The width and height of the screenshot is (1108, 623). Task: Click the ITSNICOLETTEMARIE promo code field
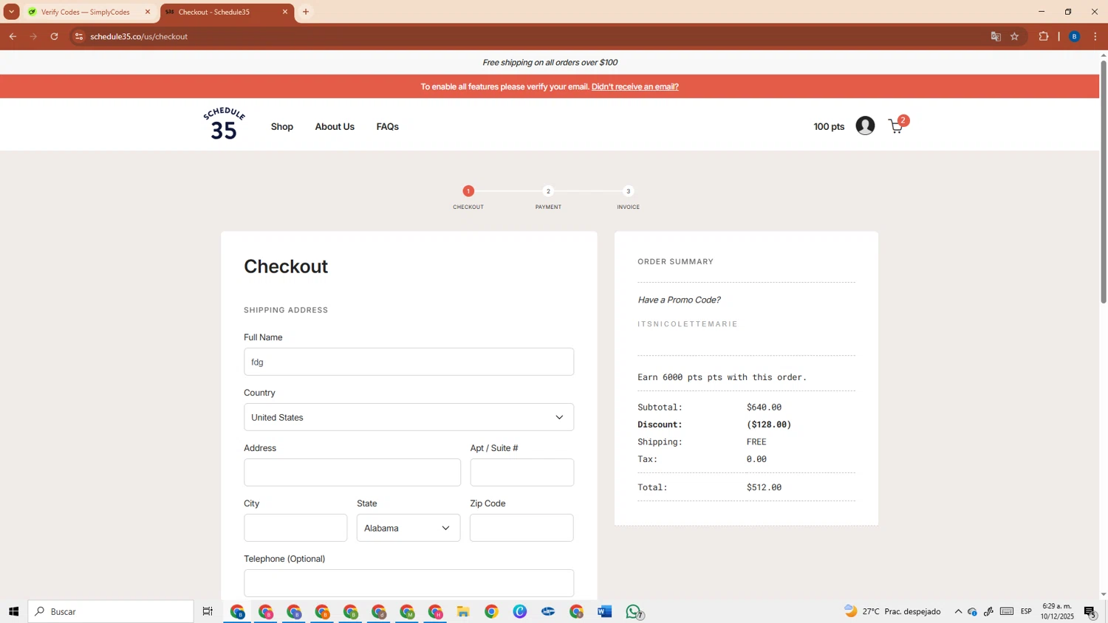[x=746, y=324]
